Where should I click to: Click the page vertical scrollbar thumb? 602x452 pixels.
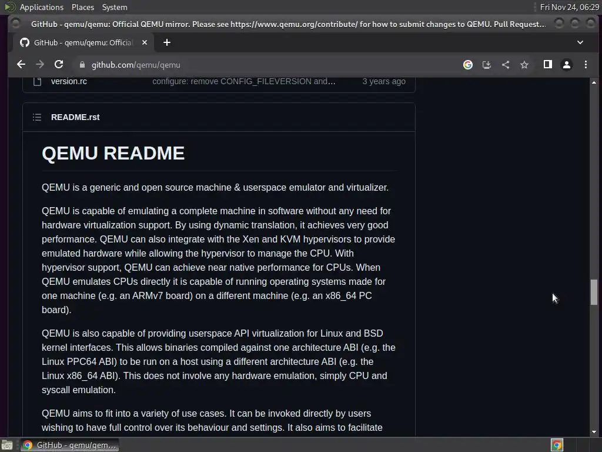(594, 292)
